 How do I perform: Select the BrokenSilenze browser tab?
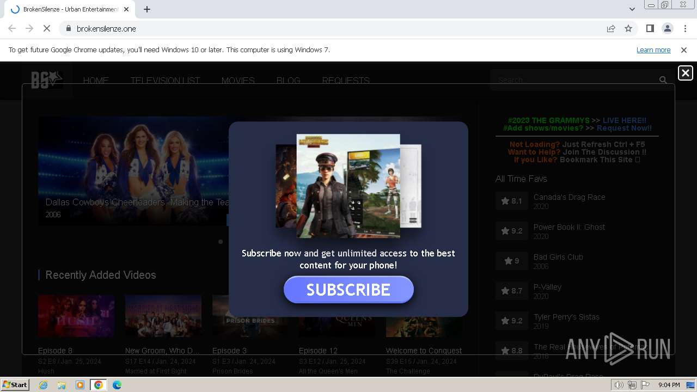(70, 9)
